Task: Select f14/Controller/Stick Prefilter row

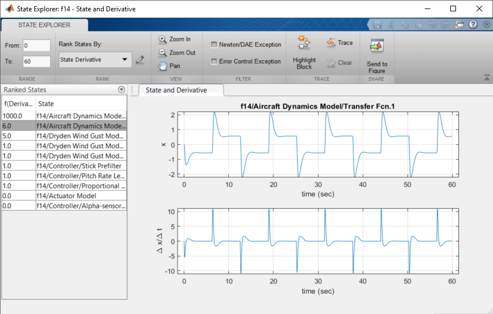Action: (x=81, y=166)
